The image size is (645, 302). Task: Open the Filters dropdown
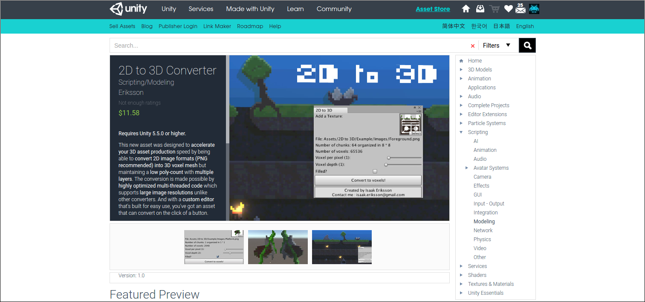pyautogui.click(x=497, y=45)
